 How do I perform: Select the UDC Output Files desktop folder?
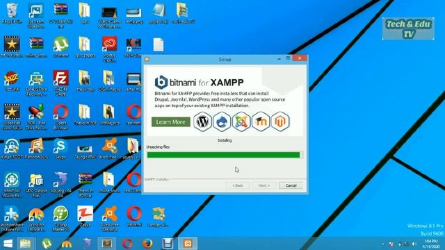click(36, 185)
